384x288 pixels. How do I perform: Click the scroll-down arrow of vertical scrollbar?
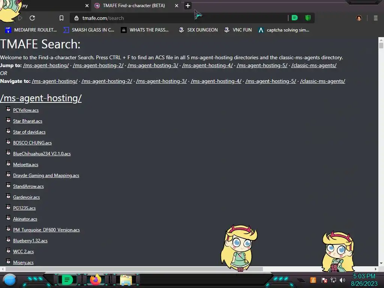(381, 263)
